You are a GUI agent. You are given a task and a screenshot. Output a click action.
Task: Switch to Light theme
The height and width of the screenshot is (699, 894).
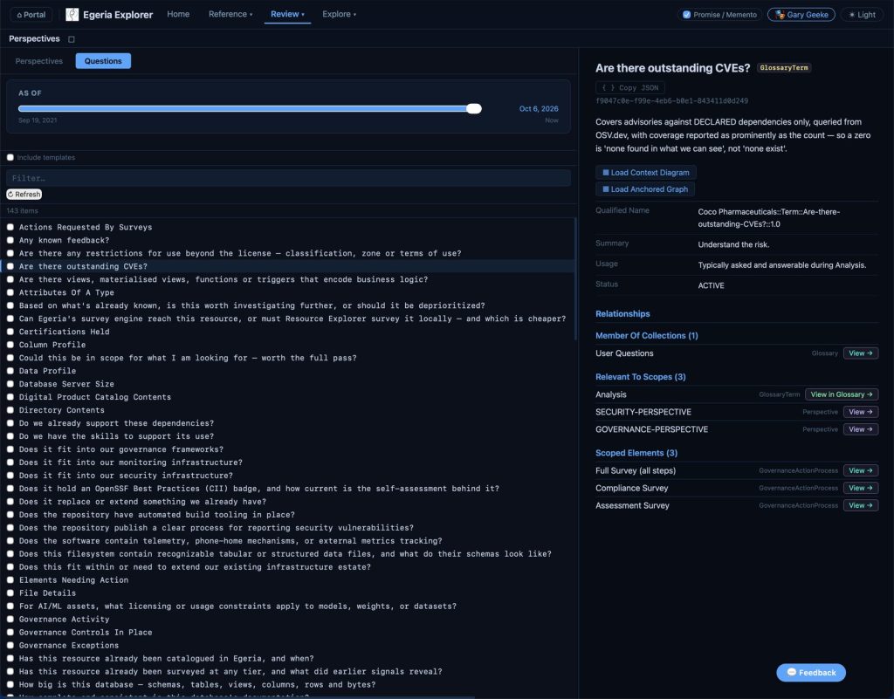tap(862, 15)
